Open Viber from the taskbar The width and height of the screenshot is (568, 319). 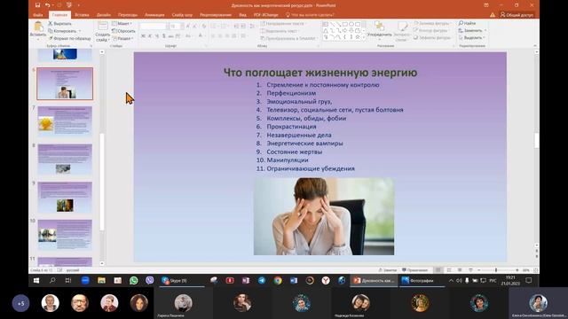[150, 280]
